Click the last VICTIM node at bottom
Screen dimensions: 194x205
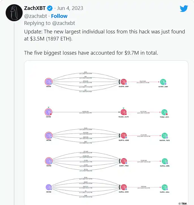tap(49, 187)
